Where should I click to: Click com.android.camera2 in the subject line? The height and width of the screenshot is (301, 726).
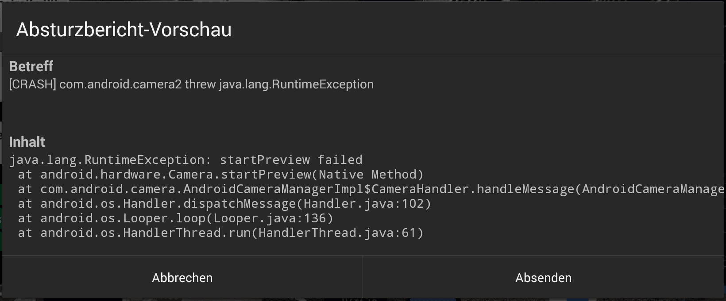(120, 84)
